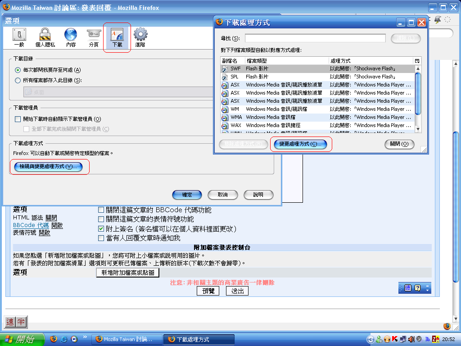
Task: Switch to 下載處理方式 taskbar window
Action: (199, 340)
